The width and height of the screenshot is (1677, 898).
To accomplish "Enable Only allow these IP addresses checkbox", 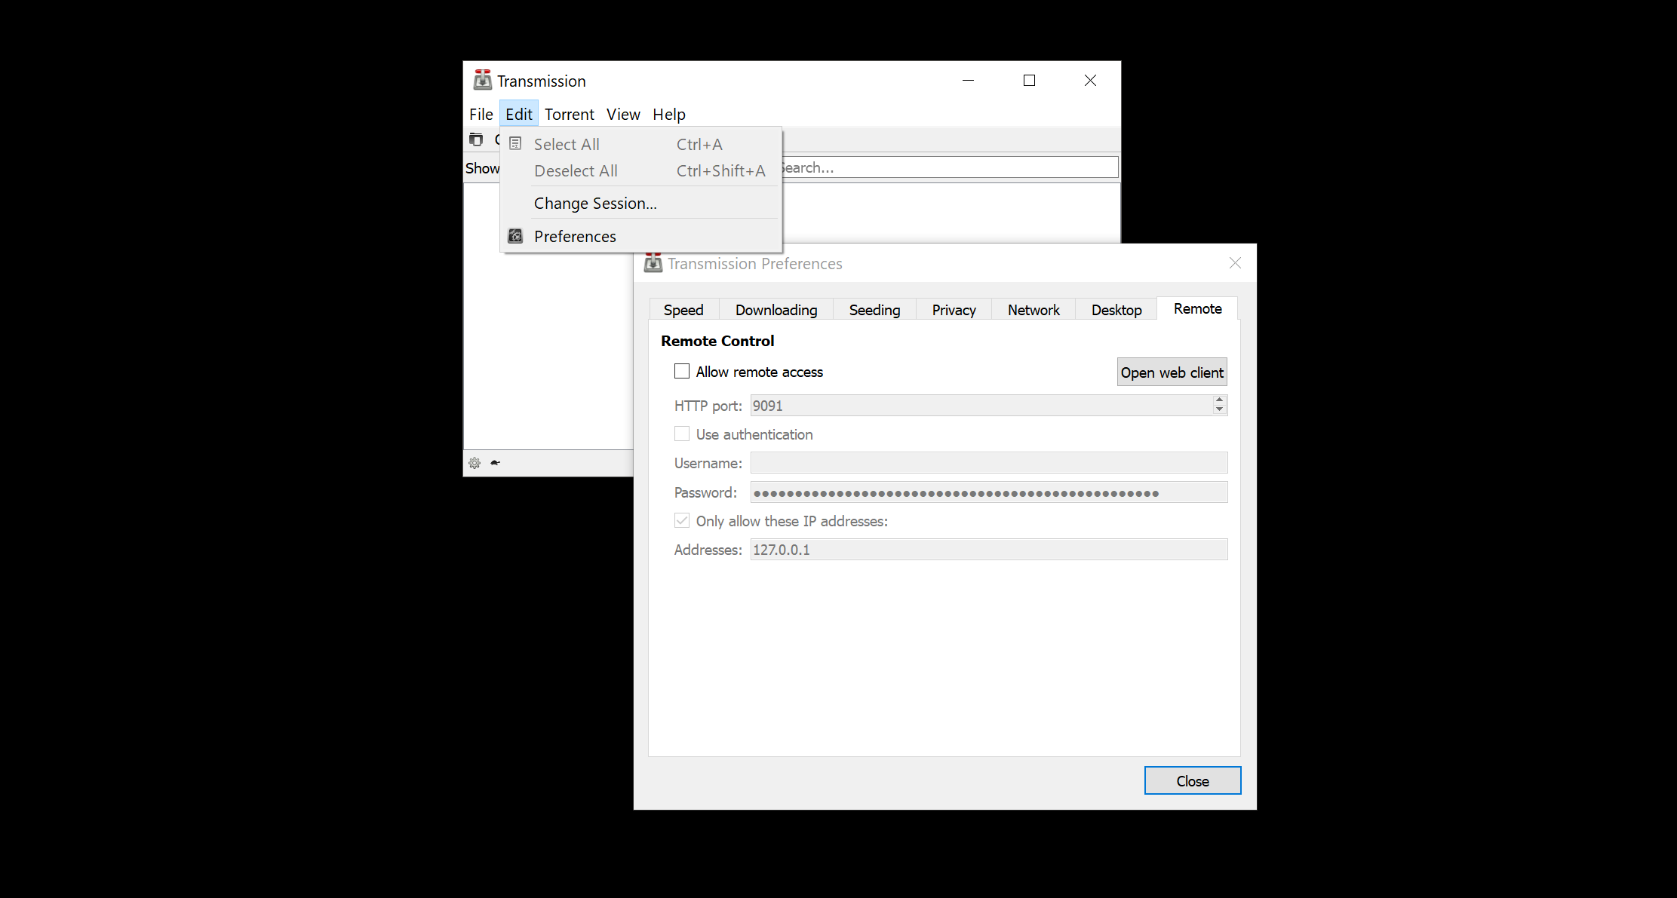I will click(680, 520).
